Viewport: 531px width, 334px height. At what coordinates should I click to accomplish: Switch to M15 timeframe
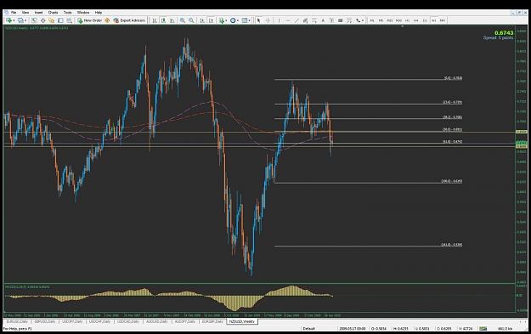(390, 20)
